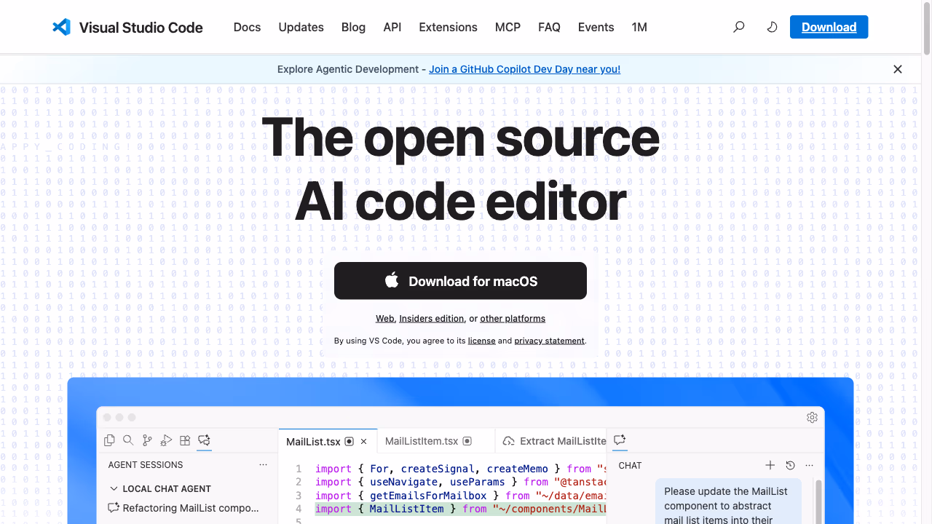Click the chat panel scrollbar
Image resolution: width=932 pixels, height=524 pixels.
(819, 501)
